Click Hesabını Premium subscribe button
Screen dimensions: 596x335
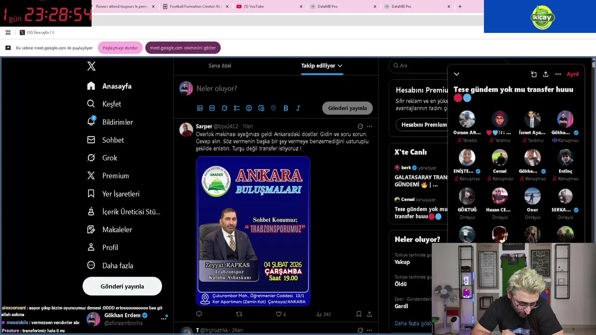point(423,125)
